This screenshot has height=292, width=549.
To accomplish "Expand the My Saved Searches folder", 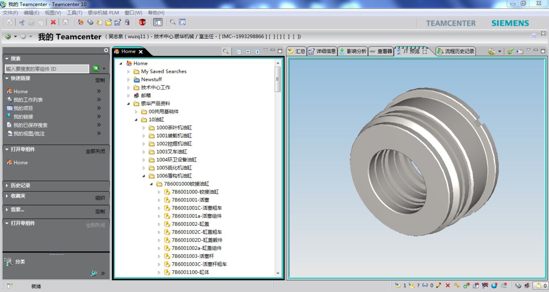I will click(128, 72).
